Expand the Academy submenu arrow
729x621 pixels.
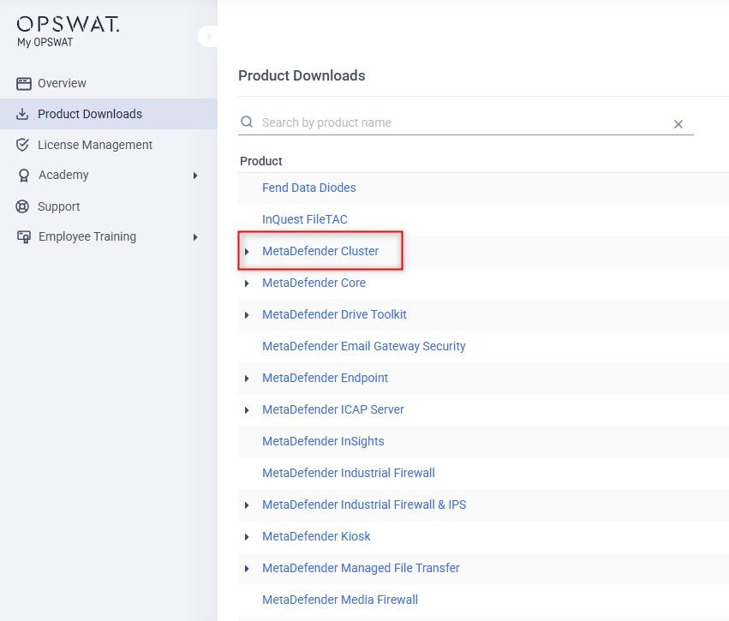tap(195, 176)
